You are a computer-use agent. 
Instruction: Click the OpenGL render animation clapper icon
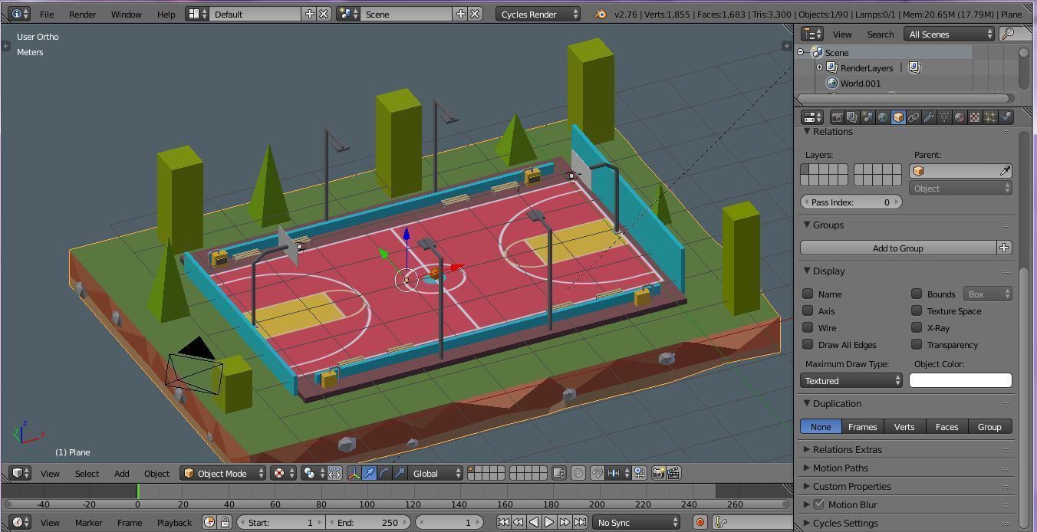coord(673,473)
